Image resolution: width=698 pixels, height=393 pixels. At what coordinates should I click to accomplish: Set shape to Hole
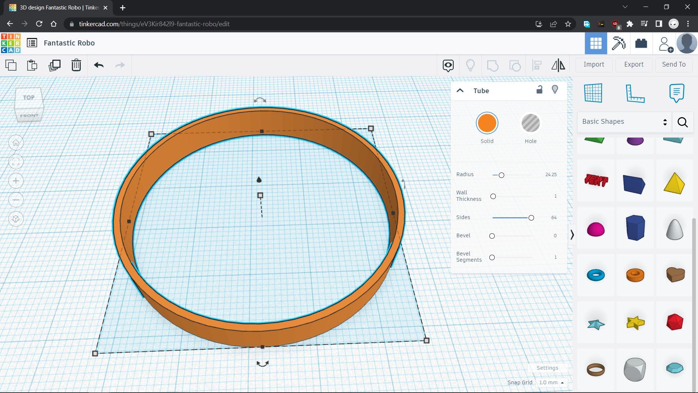[x=530, y=123]
